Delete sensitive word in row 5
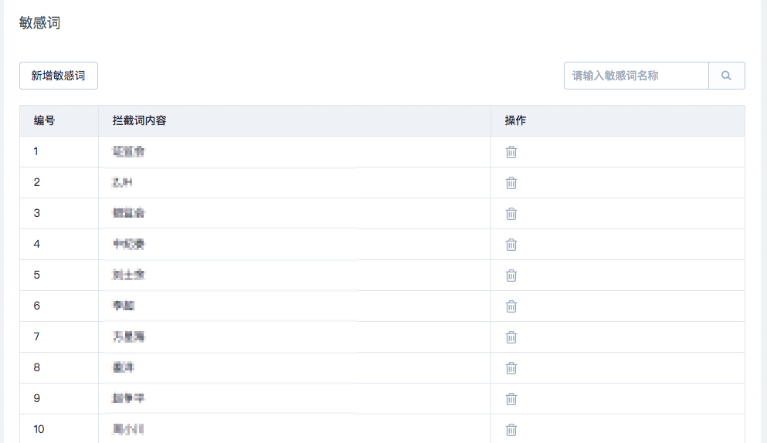The width and height of the screenshot is (767, 443). click(x=511, y=276)
